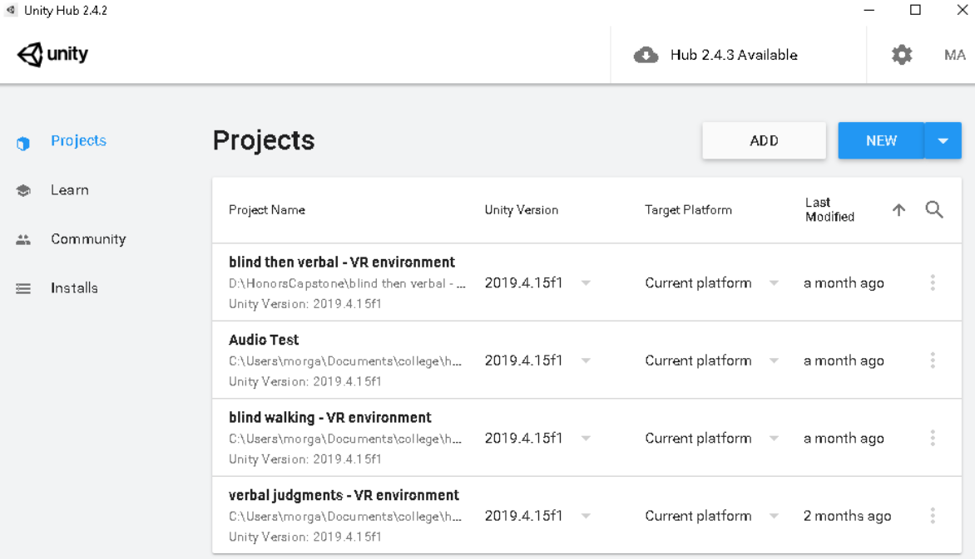Open the search magnifier icon
This screenshot has height=559, width=975.
[x=934, y=209]
